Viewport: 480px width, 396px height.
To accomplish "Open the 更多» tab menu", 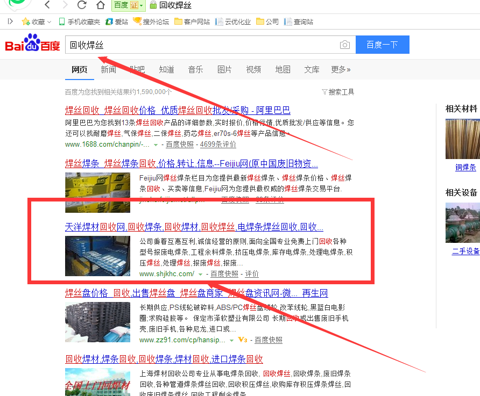I will point(341,69).
